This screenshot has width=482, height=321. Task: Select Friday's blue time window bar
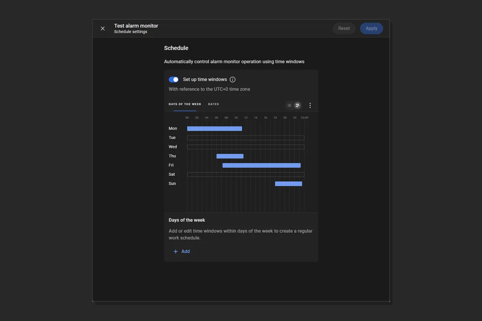261,165
